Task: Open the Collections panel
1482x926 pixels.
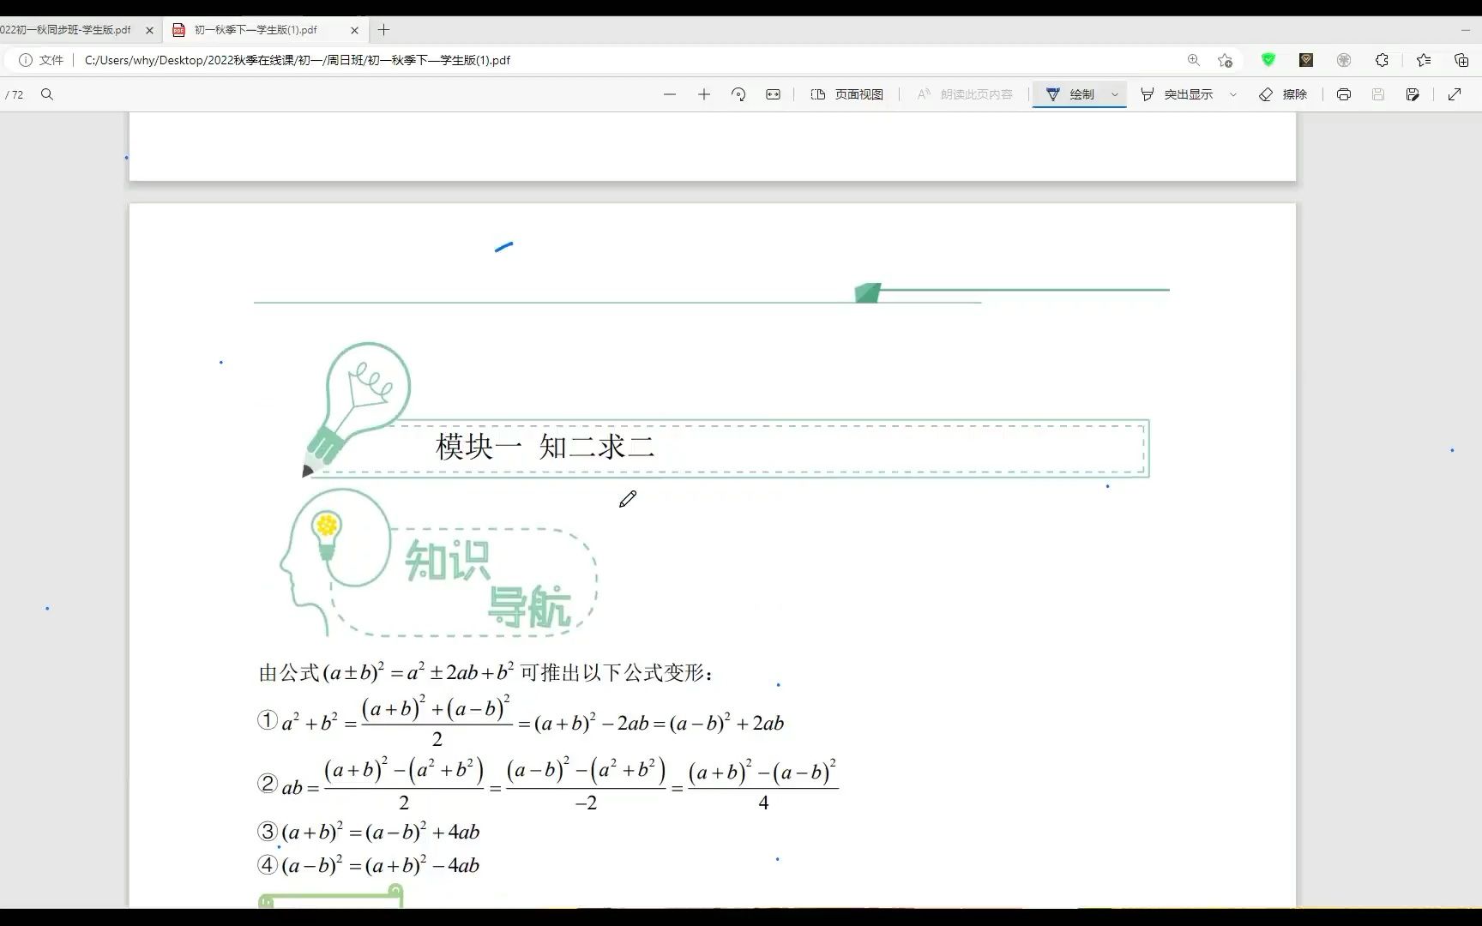Action: tap(1461, 60)
